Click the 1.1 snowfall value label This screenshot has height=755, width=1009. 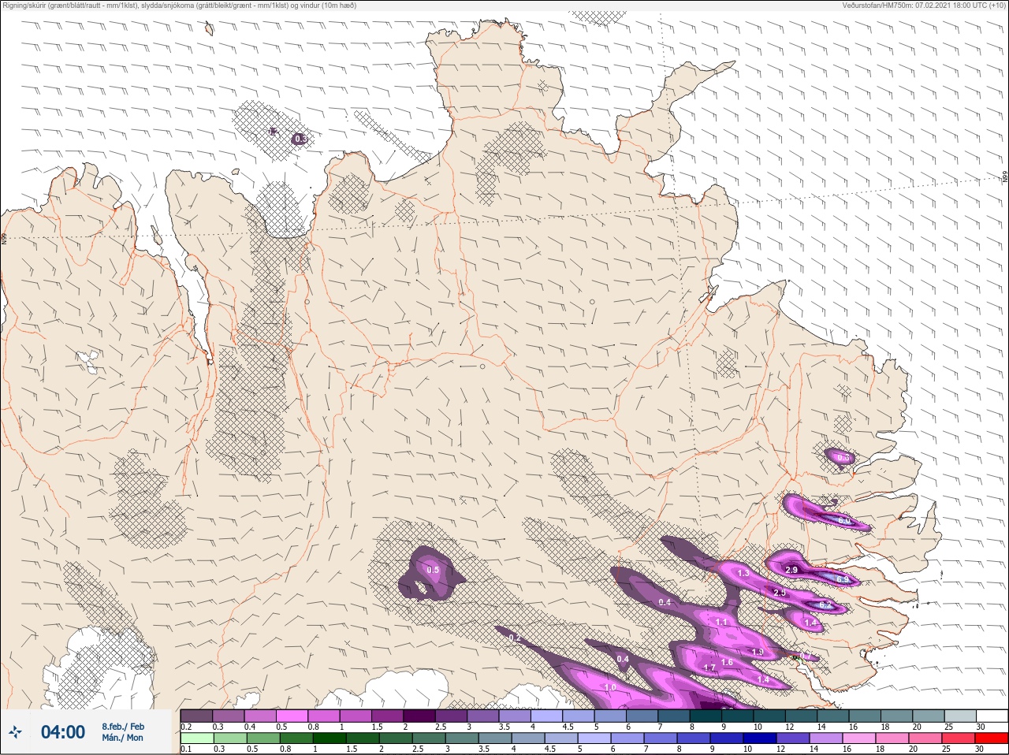point(721,622)
